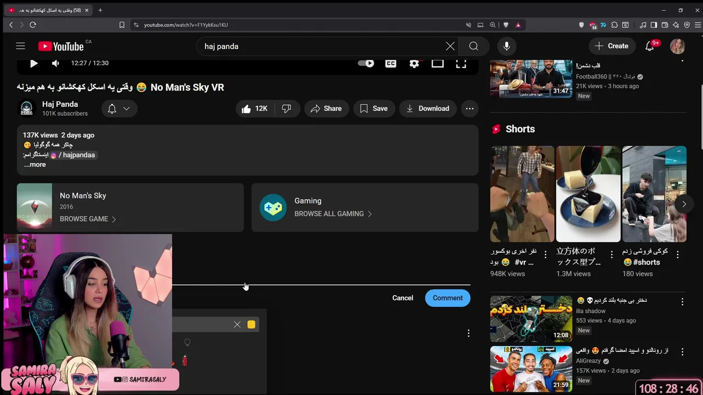Share the video
Viewport: 703px width, 395px height.
tap(326, 109)
